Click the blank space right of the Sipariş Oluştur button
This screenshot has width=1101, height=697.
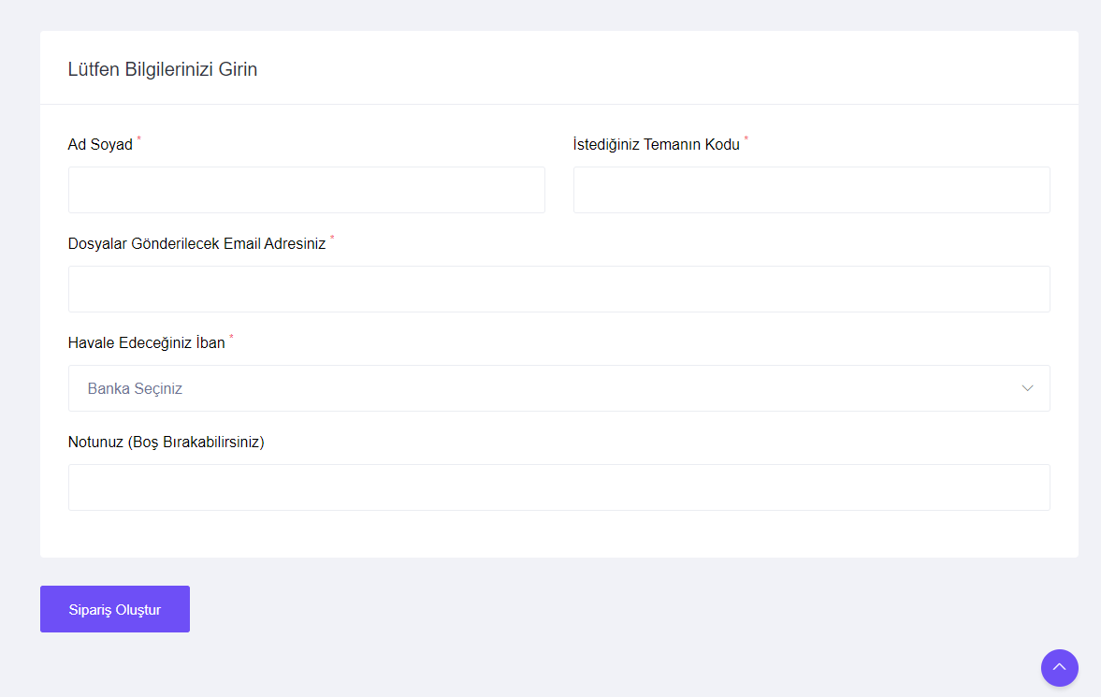click(562, 609)
